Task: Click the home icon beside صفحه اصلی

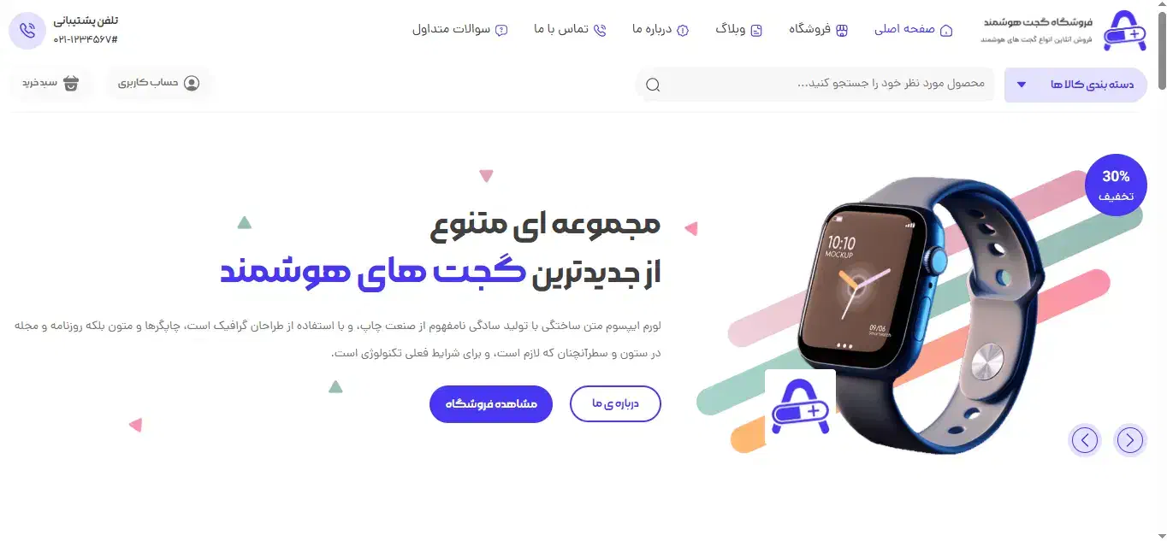Action: (x=945, y=30)
